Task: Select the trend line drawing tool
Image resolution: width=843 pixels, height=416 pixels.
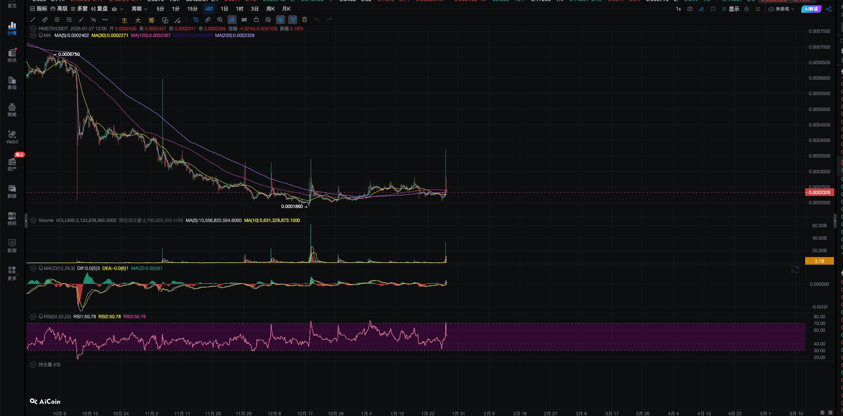Action: pyautogui.click(x=33, y=20)
